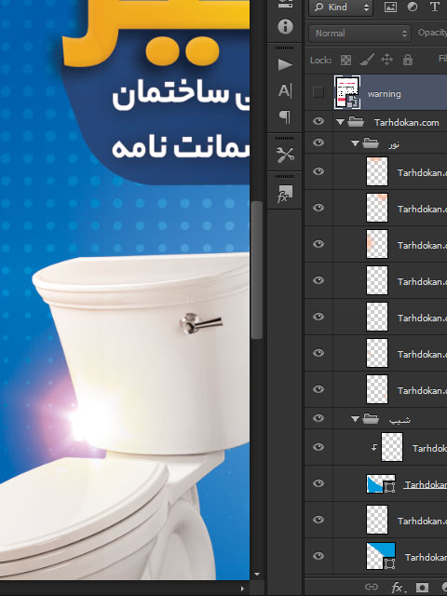Lock image pixels brush icon
This screenshot has width=447, height=596.
pos(367,60)
